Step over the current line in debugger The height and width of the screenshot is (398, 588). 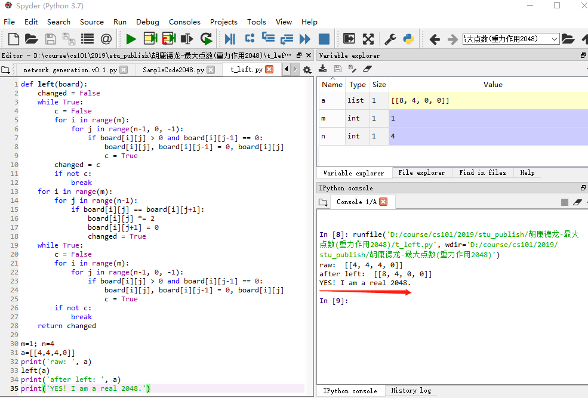click(250, 39)
